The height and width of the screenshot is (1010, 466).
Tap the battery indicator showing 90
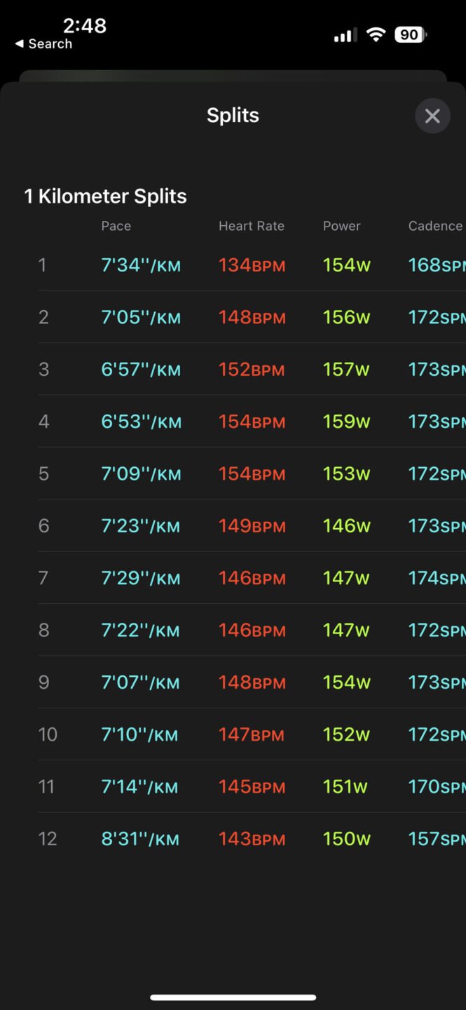point(410,35)
